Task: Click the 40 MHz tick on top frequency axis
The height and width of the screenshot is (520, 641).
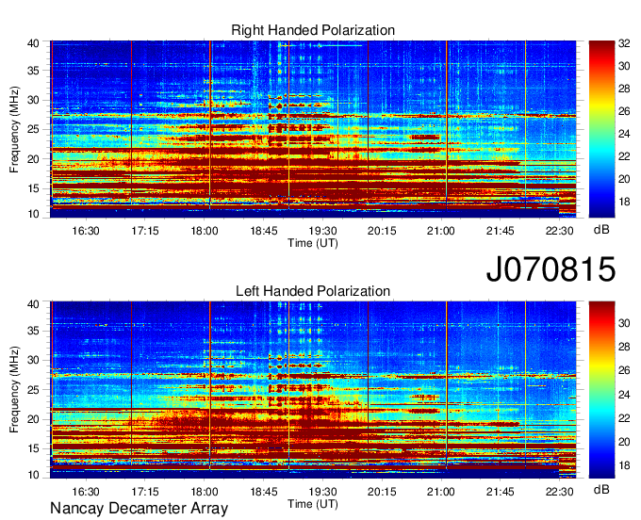Action: tap(33, 43)
